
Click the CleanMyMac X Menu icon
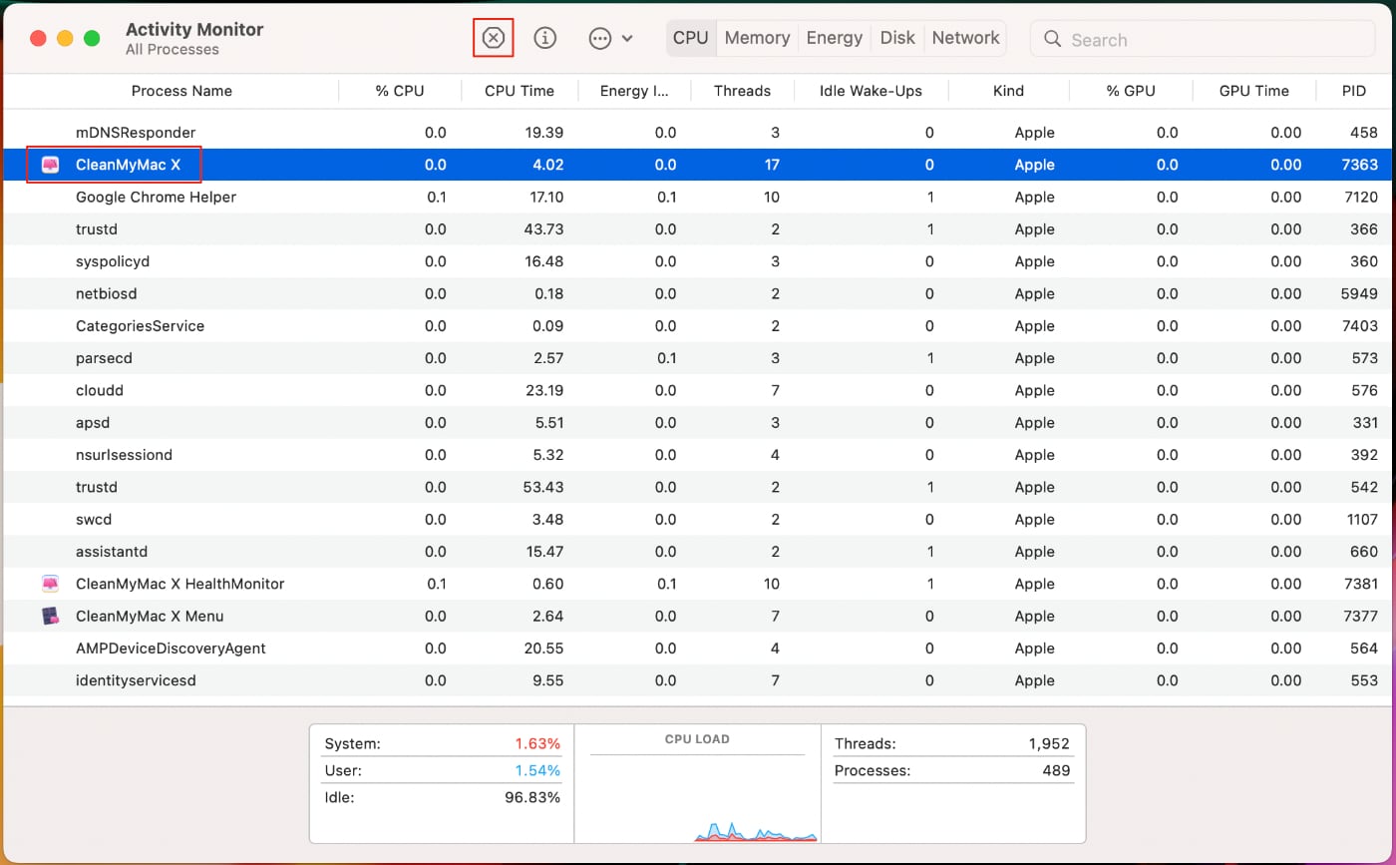[51, 616]
